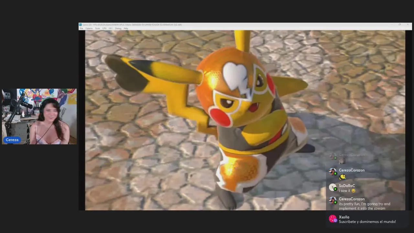This screenshot has height=233, width=414.
Task: Click the bee emote in chat
Action: (x=342, y=177)
